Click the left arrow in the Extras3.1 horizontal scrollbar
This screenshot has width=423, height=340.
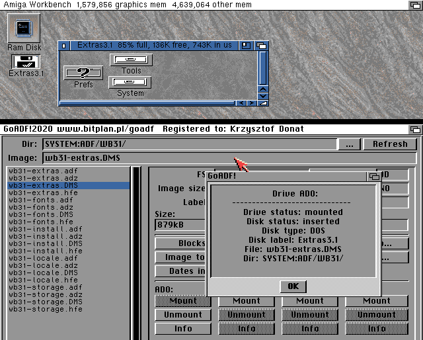coord(241,103)
